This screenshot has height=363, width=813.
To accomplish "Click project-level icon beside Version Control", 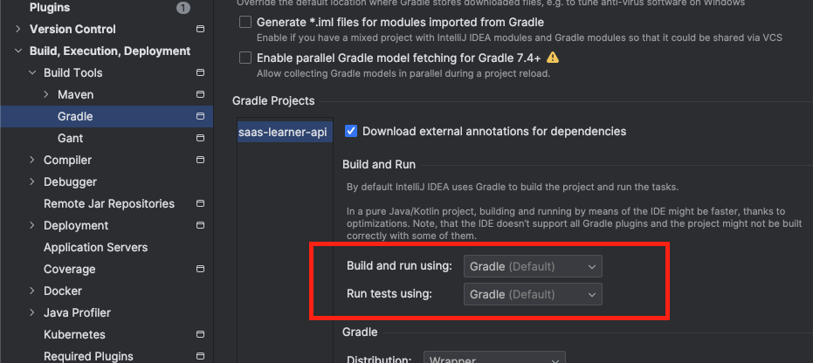I will pyautogui.click(x=200, y=29).
